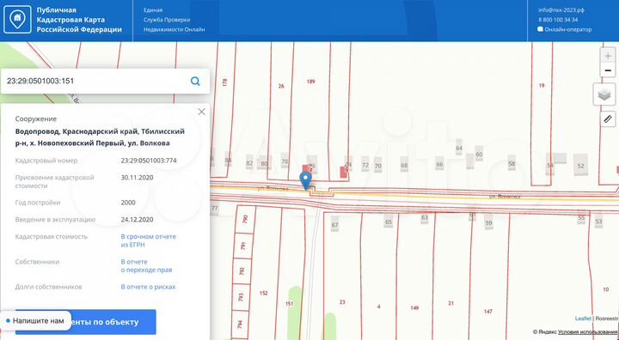Open the 'В срочном отчете из ЕГРН' link

[149, 240]
